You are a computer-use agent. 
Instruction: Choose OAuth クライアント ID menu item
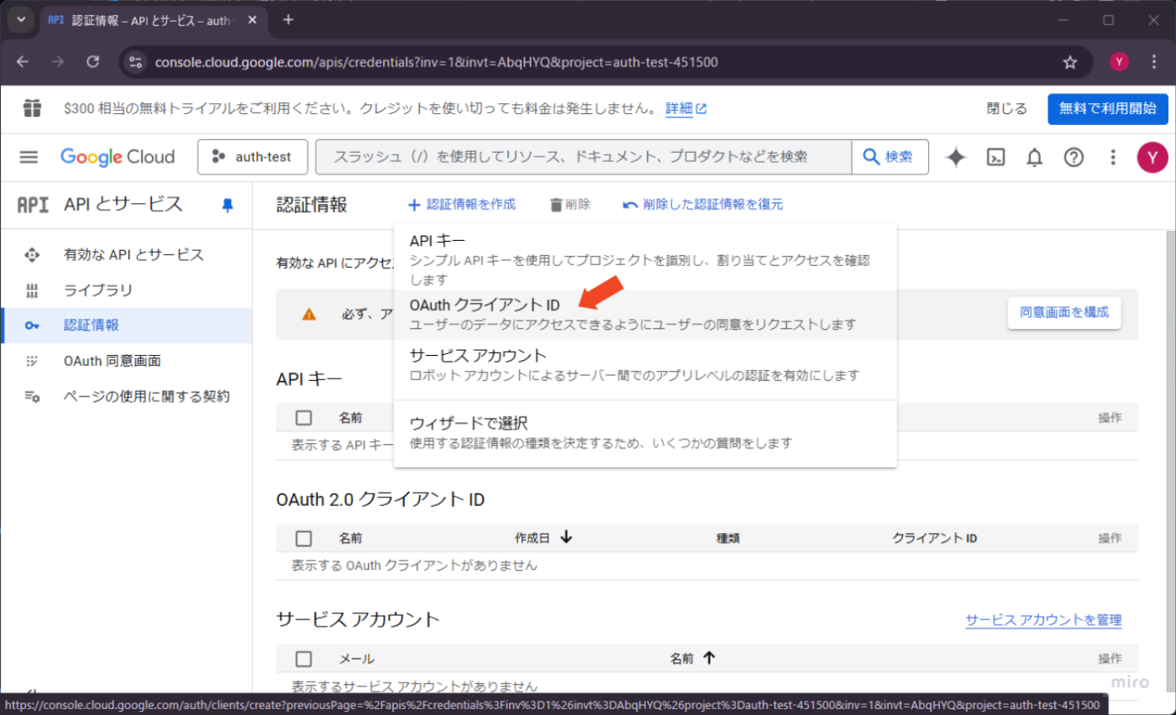click(645, 315)
